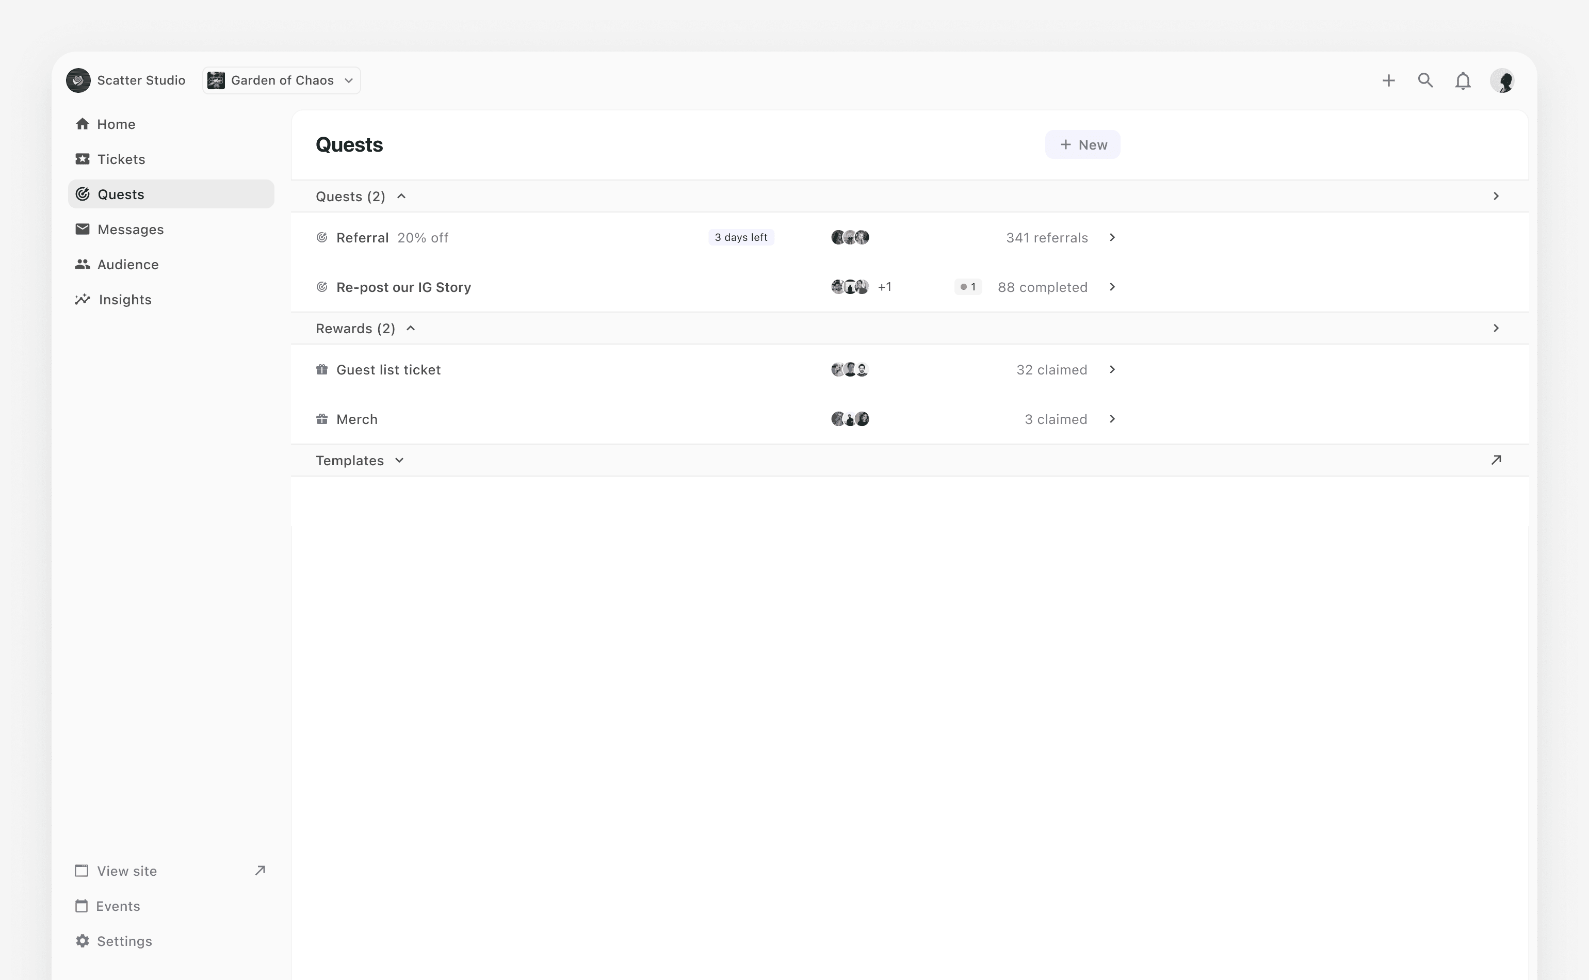This screenshot has width=1589, height=980.
Task: Collapse the Quests (2) section
Action: pos(401,197)
